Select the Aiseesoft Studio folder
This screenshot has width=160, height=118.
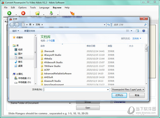tap(51, 81)
